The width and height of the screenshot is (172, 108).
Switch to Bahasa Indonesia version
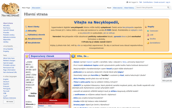[9, 98]
